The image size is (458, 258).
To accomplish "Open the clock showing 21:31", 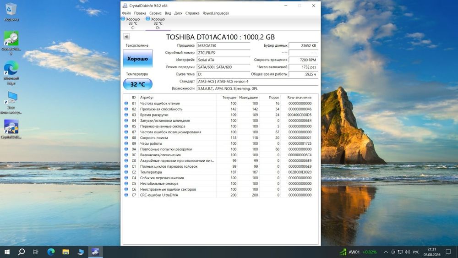I will point(432,252).
